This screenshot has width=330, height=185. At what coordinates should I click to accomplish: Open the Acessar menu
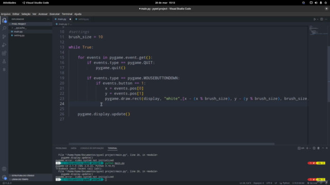[43, 14]
